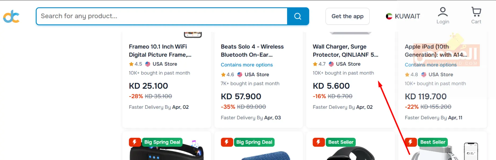Click the Kuwait flag icon

coord(389,16)
